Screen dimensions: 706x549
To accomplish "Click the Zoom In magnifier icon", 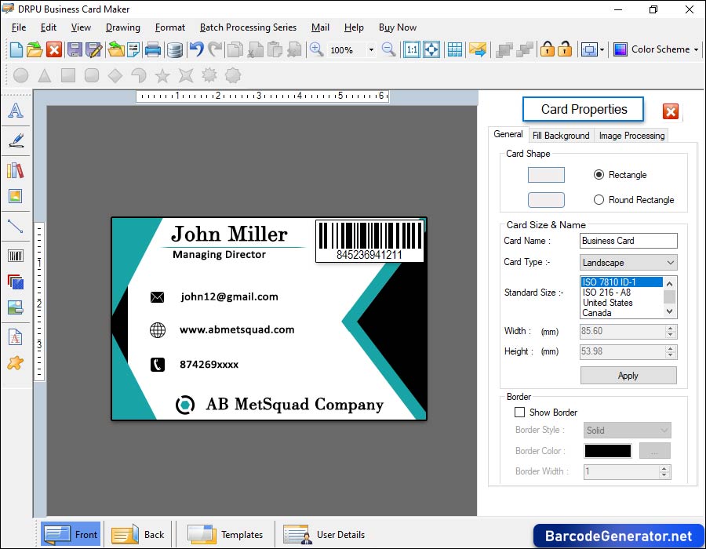I will [316, 49].
